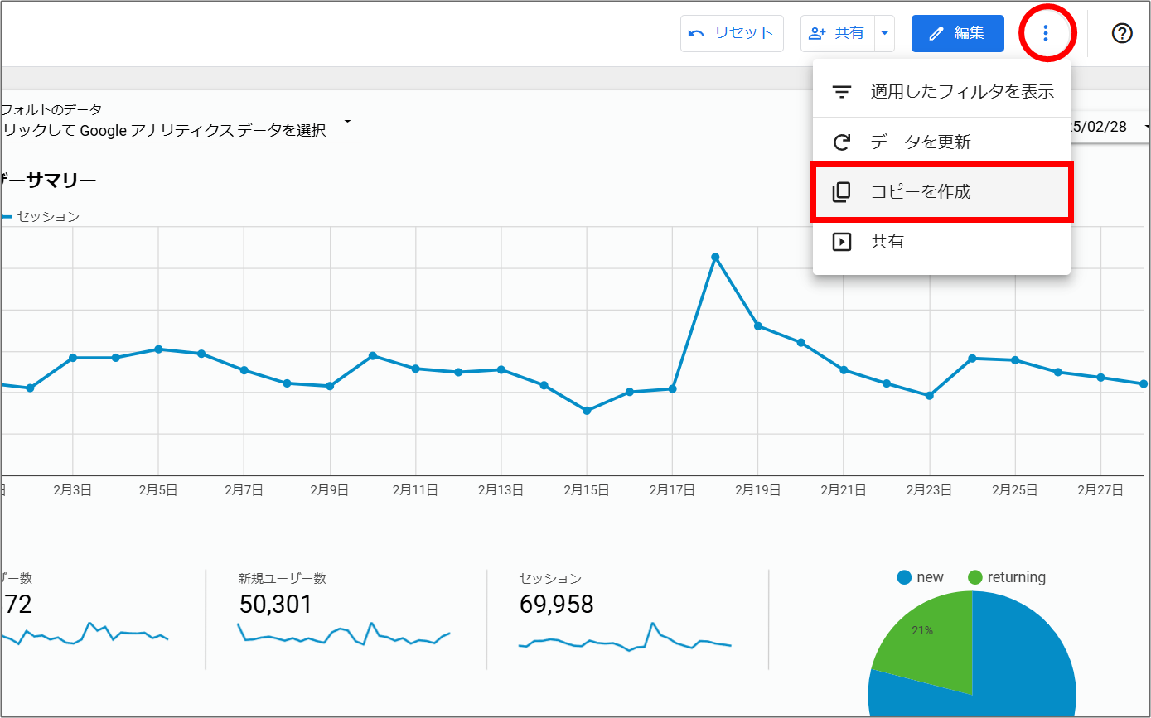
Task: Click the peak data point on the session chart
Action: coord(714,257)
